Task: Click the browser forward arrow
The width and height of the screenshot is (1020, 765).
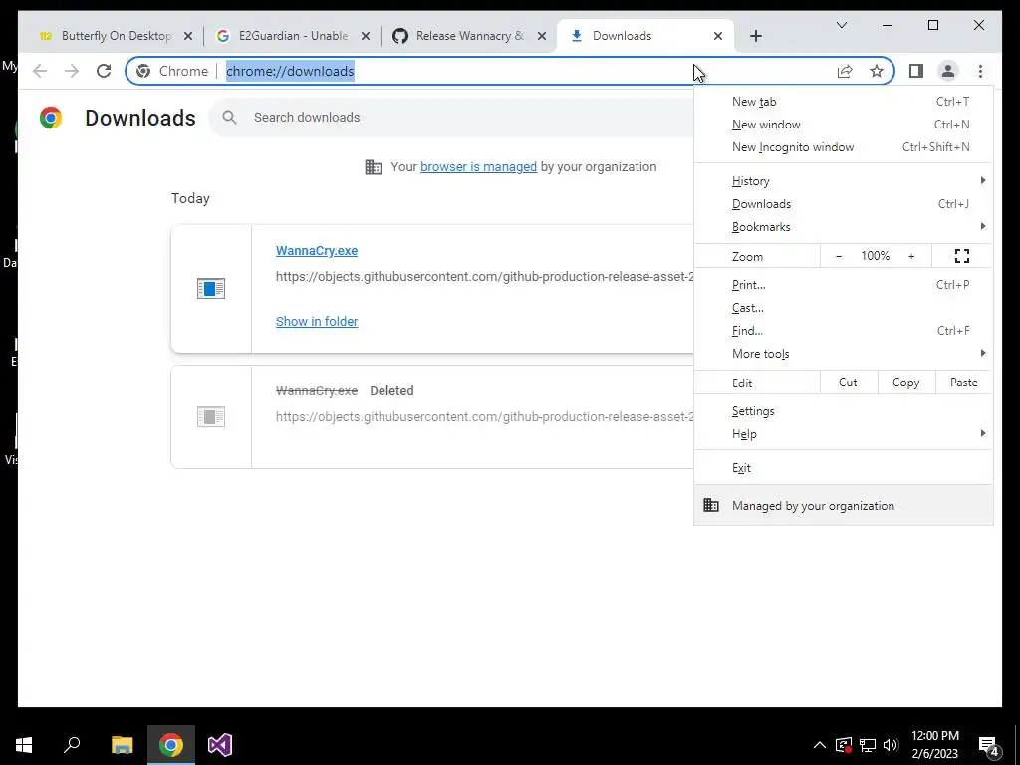Action: click(x=72, y=71)
